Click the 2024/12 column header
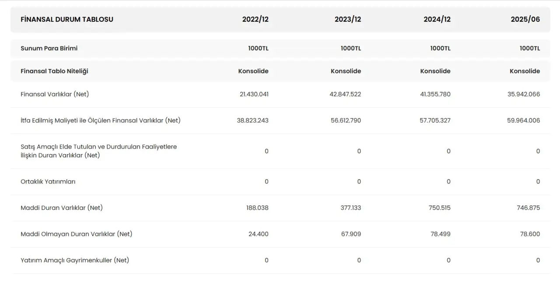The height and width of the screenshot is (281, 560). tap(437, 19)
